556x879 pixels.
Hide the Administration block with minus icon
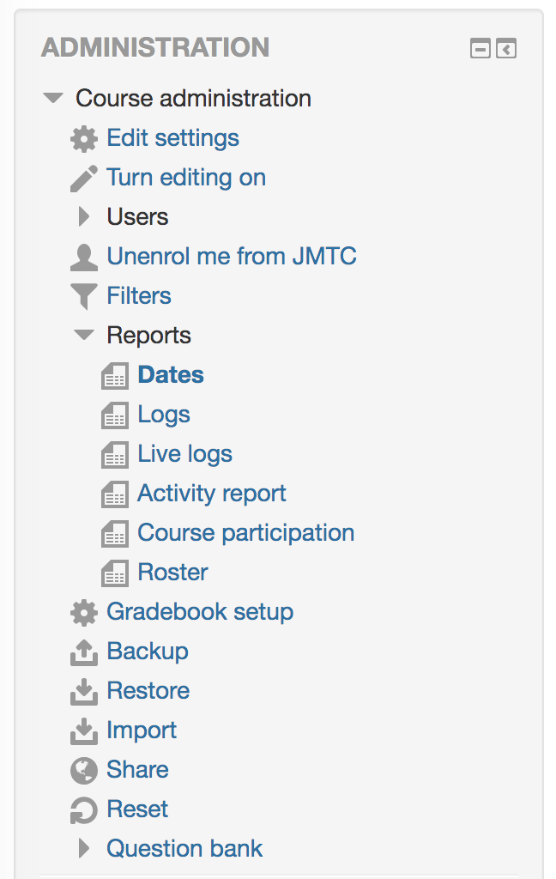pos(480,49)
